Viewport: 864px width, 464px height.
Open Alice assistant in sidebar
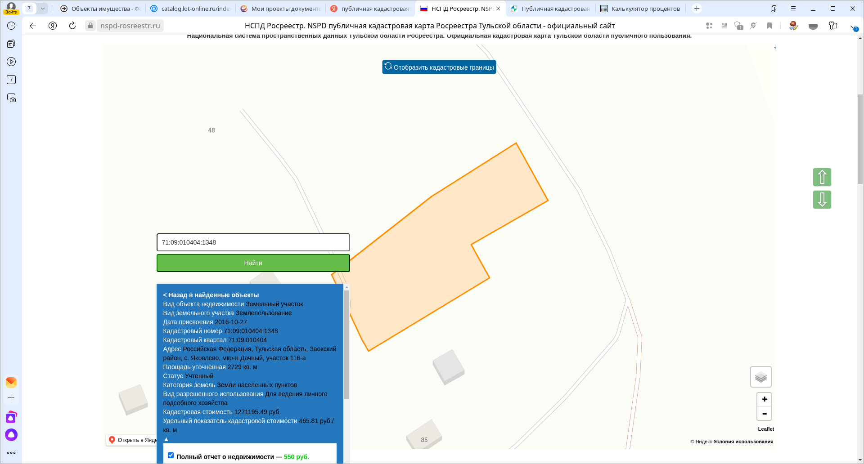[x=11, y=435]
